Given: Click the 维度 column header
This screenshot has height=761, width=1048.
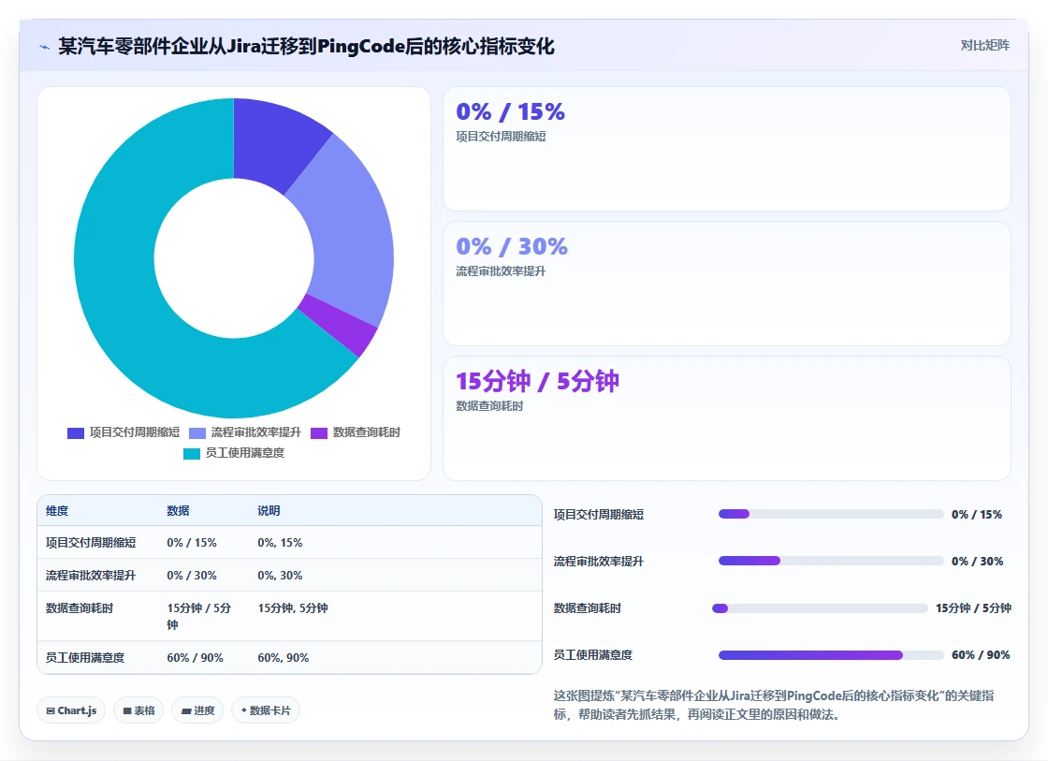Looking at the screenshot, I should click(x=57, y=511).
